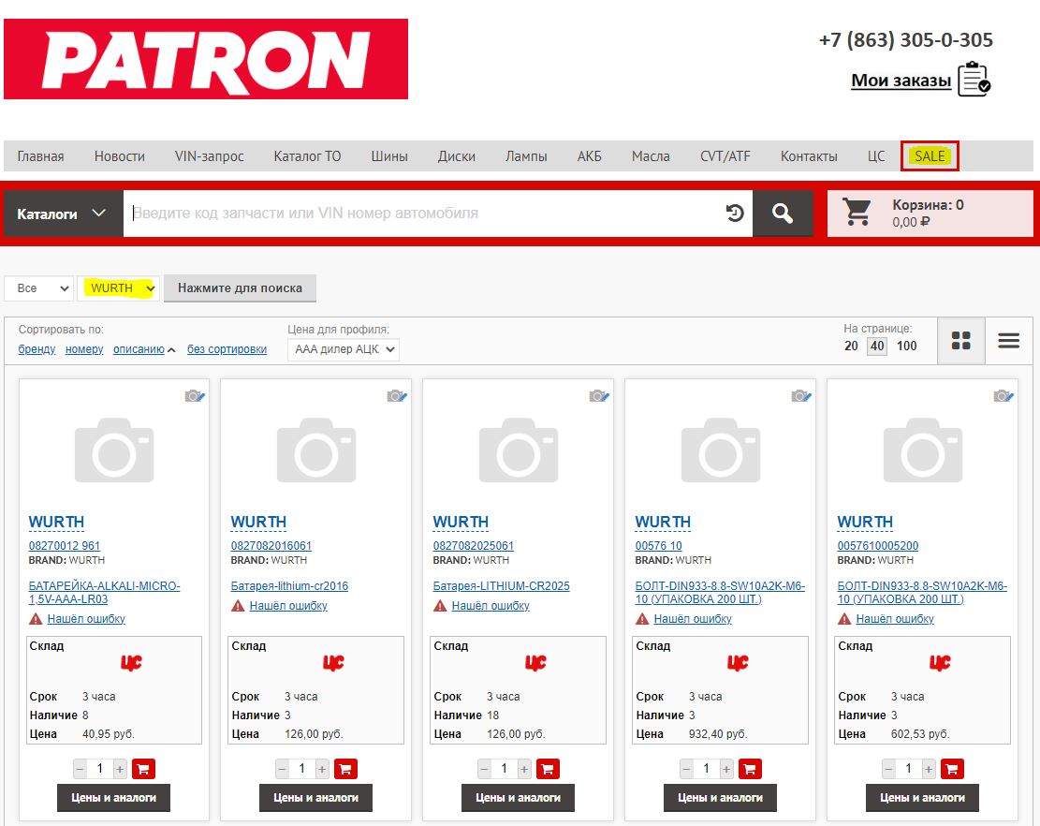
Task: Click the My Orders clipboard icon
Action: [974, 79]
